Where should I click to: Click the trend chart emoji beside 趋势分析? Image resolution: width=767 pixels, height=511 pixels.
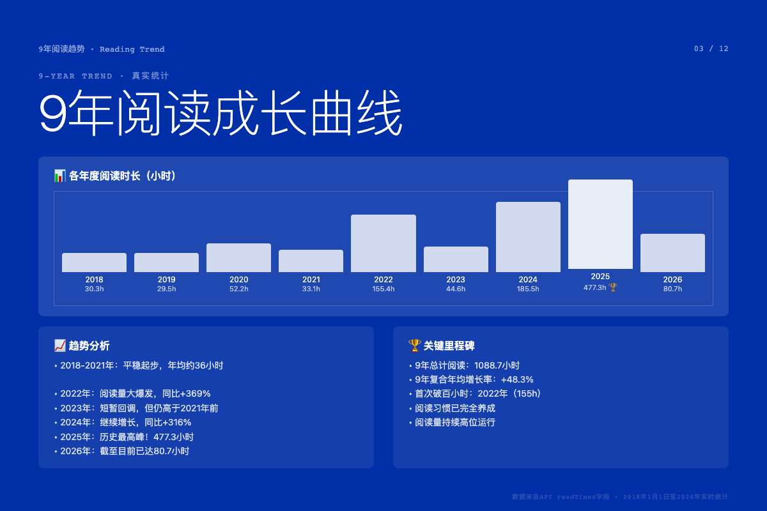coord(60,346)
